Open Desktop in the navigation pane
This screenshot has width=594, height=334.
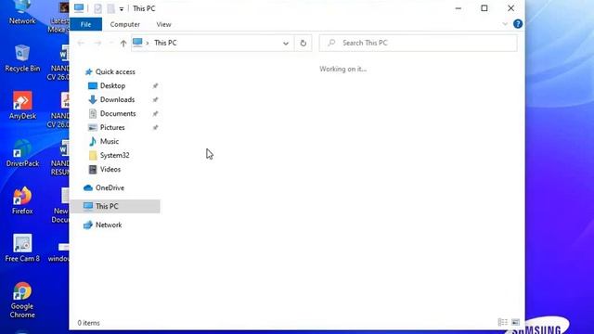[x=112, y=85]
